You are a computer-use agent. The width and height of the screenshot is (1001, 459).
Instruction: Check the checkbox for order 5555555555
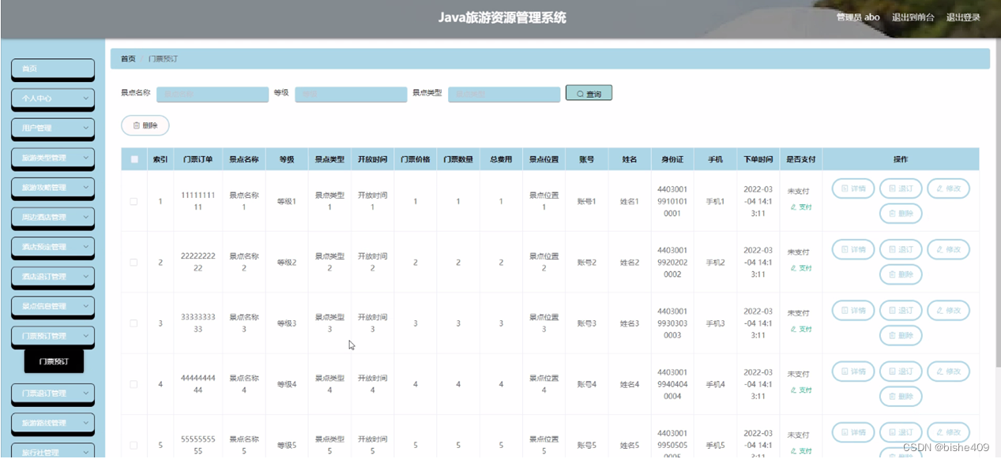134,446
